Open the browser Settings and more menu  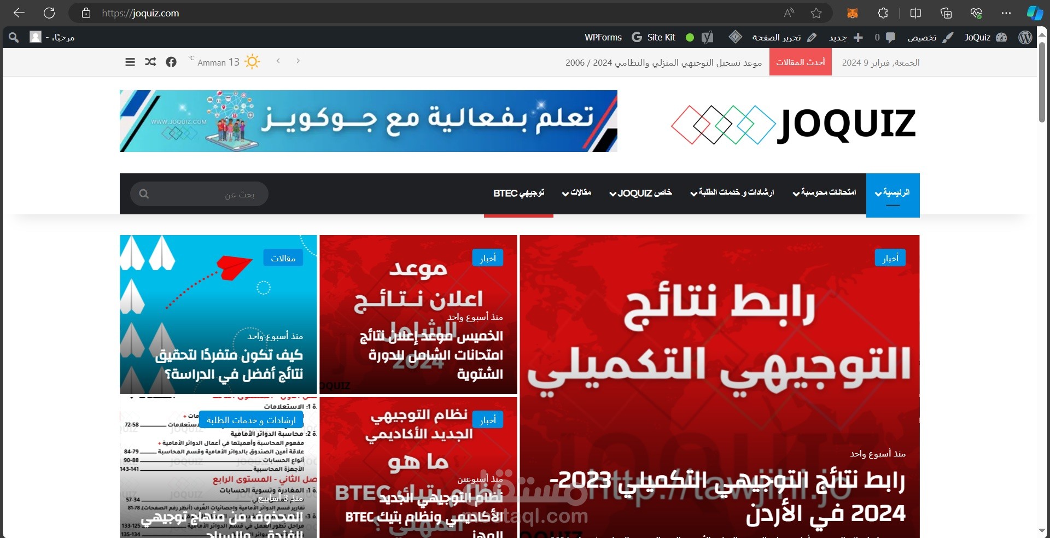[1006, 13]
